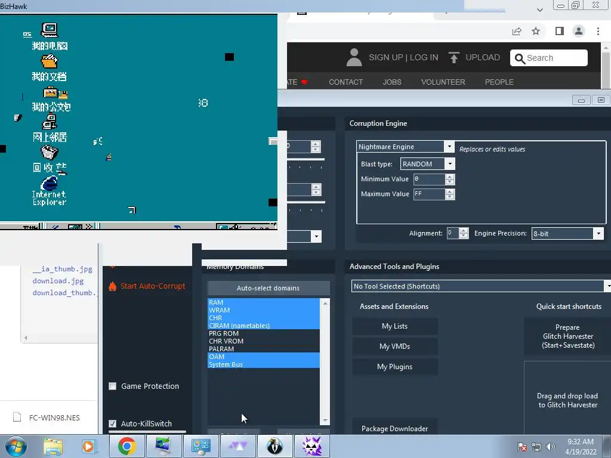Click Internet Explorer icon in the emulated game
The width and height of the screenshot is (611, 458).
[x=50, y=183]
